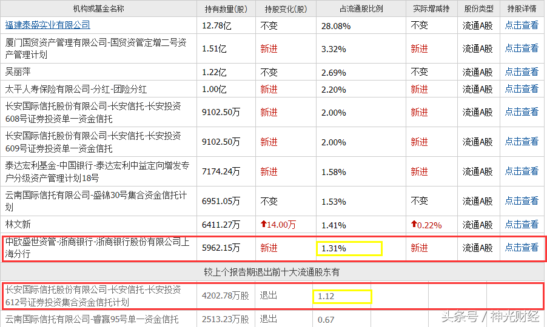
Task: Select the 4202.78万股 exited holding cell
Action: 226,296
